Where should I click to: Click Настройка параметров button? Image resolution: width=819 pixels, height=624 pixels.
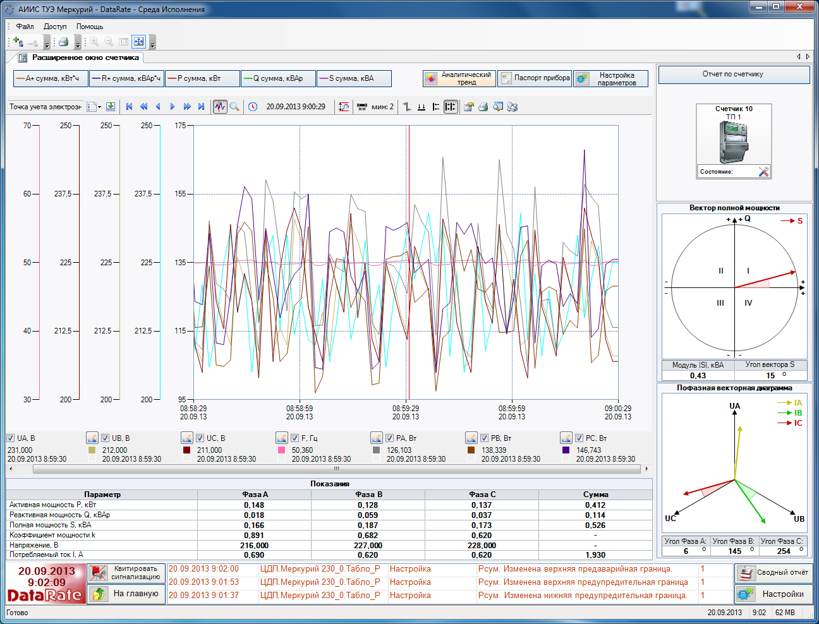coord(611,78)
